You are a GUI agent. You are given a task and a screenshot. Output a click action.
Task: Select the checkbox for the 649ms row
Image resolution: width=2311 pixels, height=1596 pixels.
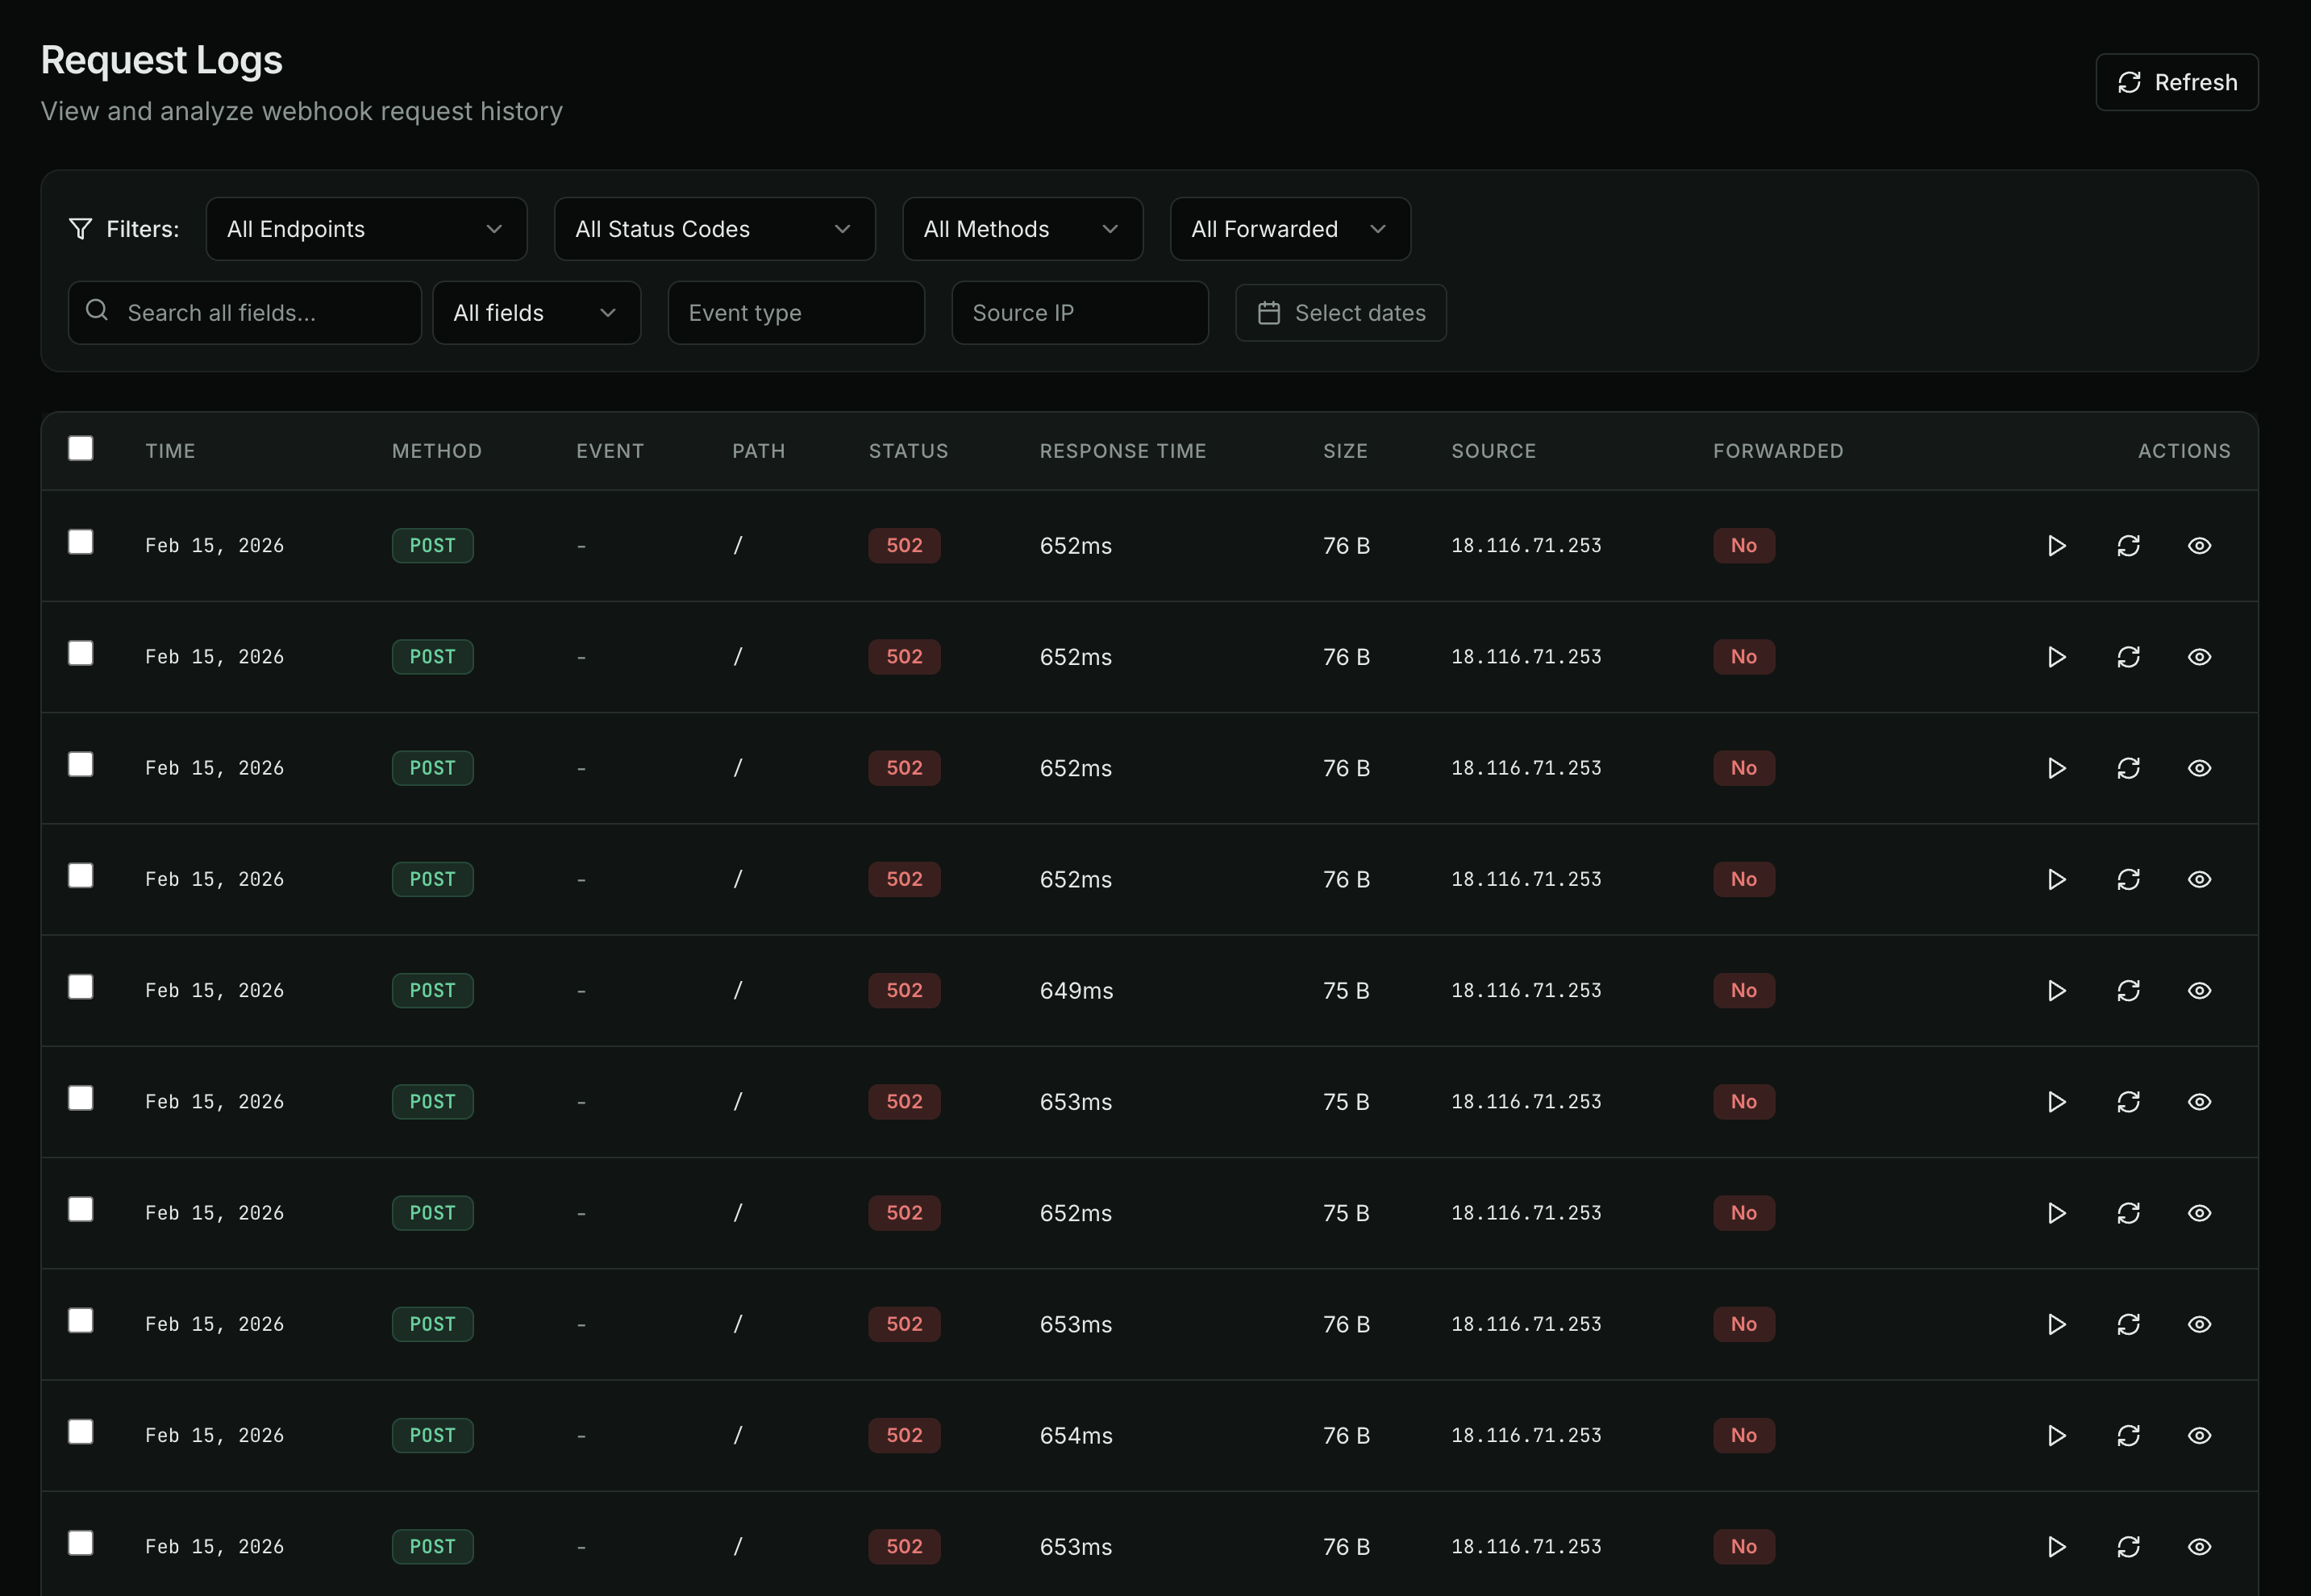(81, 987)
